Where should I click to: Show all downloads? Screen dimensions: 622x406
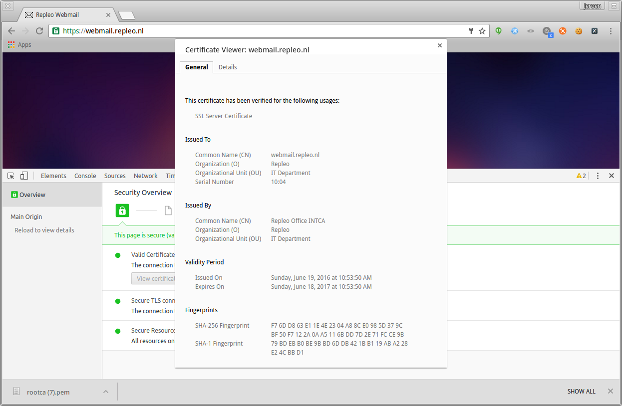click(582, 392)
